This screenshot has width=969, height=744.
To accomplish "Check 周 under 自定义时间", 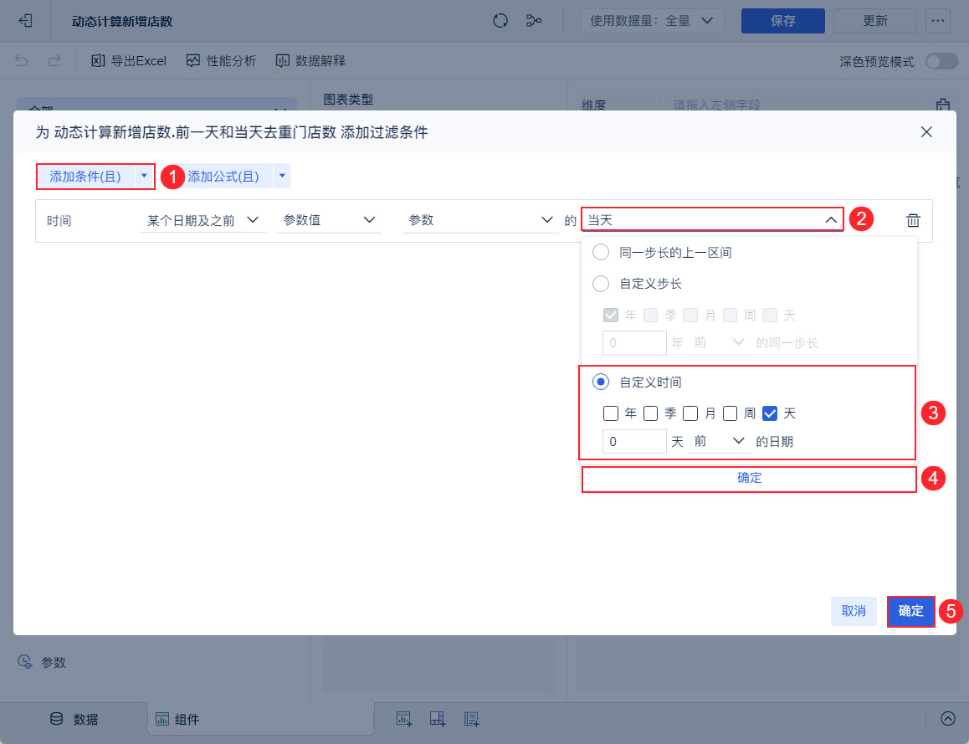I will click(730, 413).
